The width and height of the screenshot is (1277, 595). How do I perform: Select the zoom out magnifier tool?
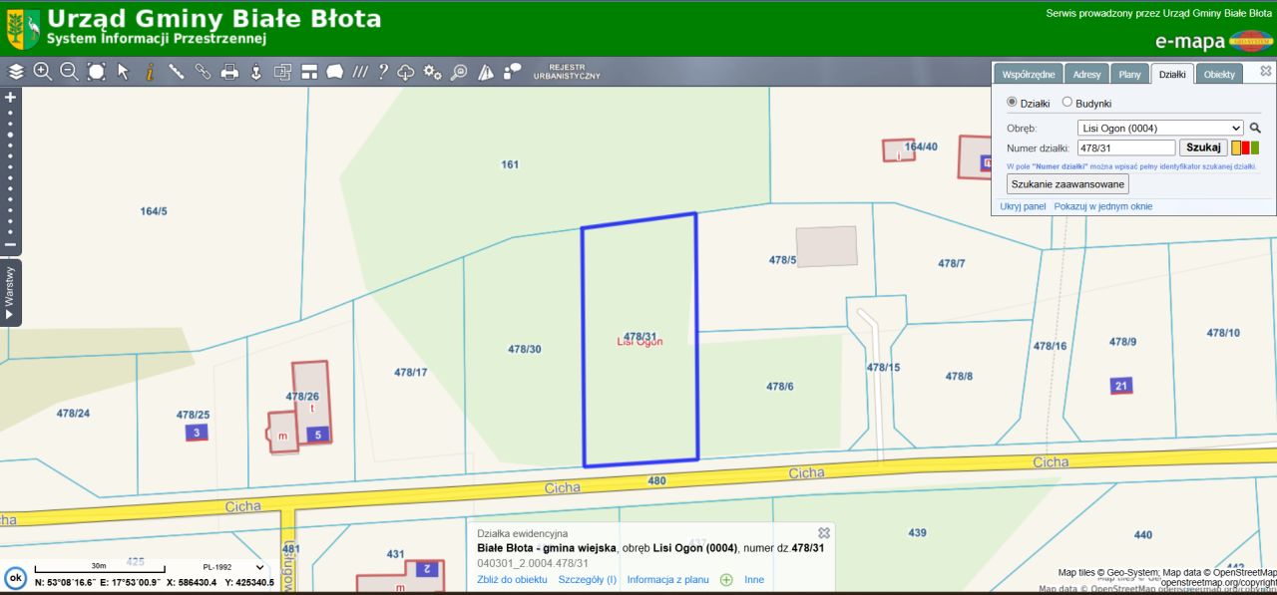pos(69,72)
